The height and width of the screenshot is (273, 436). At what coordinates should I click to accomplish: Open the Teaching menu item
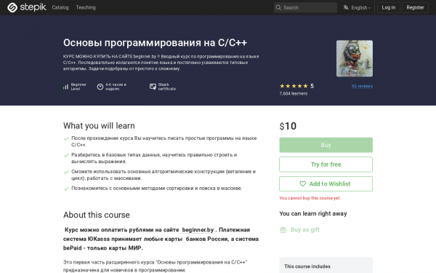coord(86,7)
